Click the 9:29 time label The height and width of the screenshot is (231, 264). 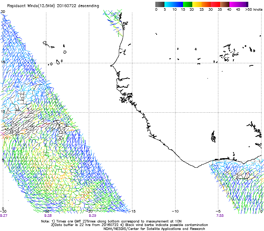click(92, 216)
